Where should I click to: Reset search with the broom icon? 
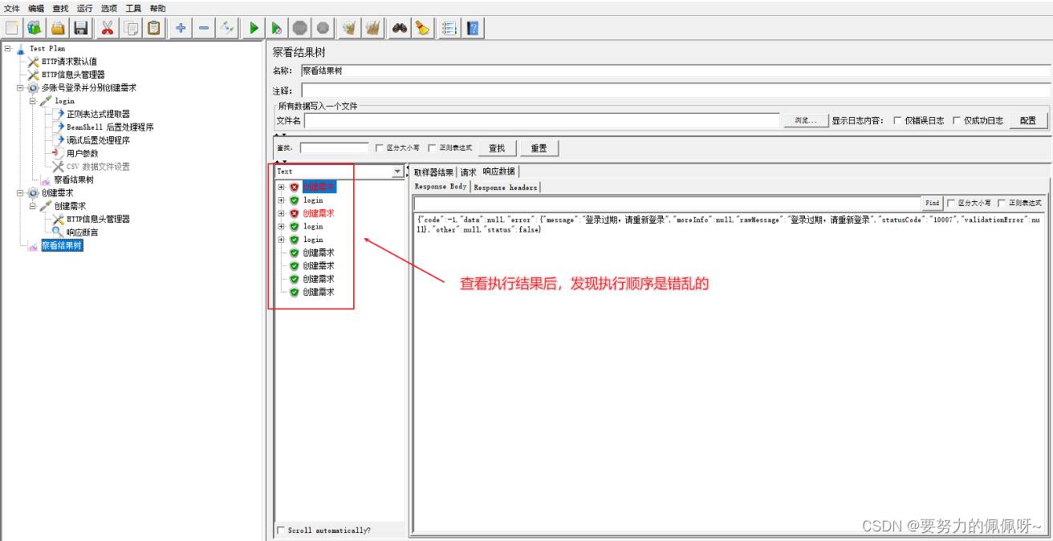click(422, 28)
